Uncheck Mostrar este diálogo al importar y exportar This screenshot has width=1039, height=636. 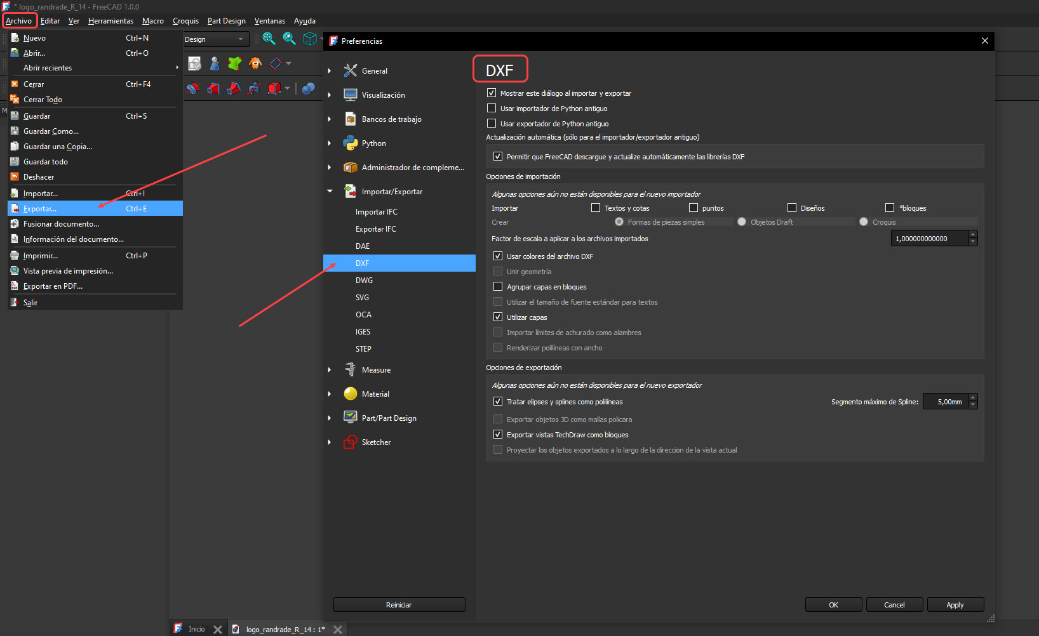pyautogui.click(x=492, y=93)
